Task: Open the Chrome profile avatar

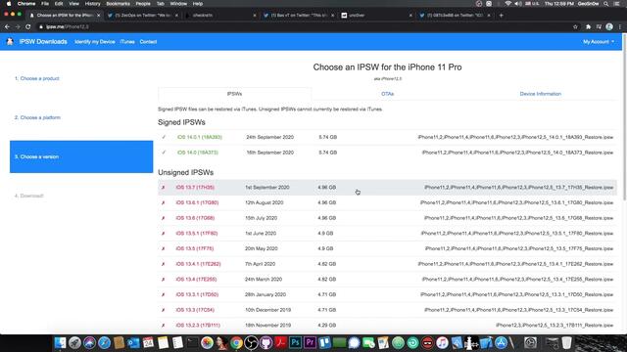Action: pyautogui.click(x=609, y=26)
